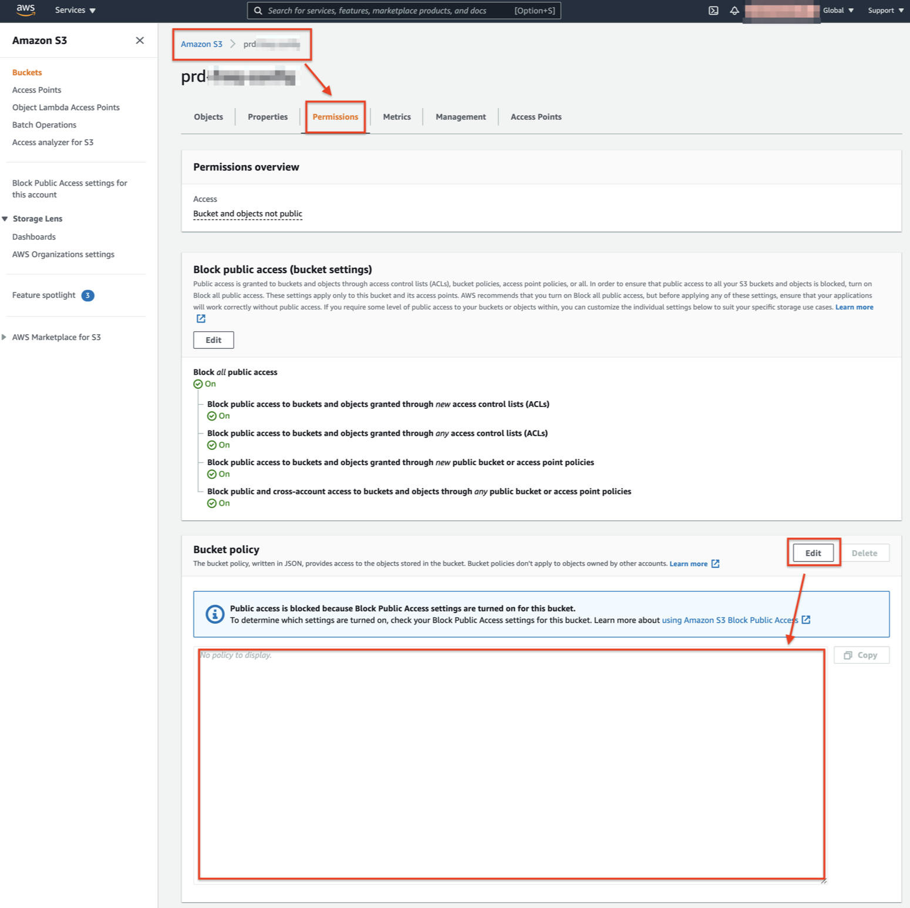Viewport: 910px width, 908px height.
Task: Click the Permissions overview heading
Action: coord(247,167)
